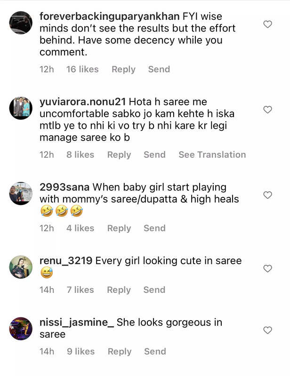Send nissi_jasmine_'s comment to someone

[x=155, y=351]
